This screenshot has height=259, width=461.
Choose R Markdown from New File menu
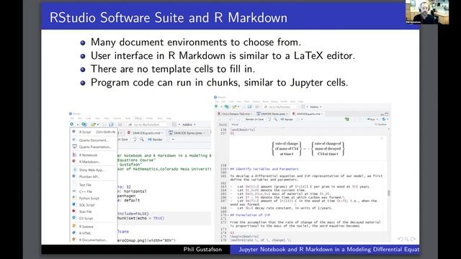click(x=94, y=162)
